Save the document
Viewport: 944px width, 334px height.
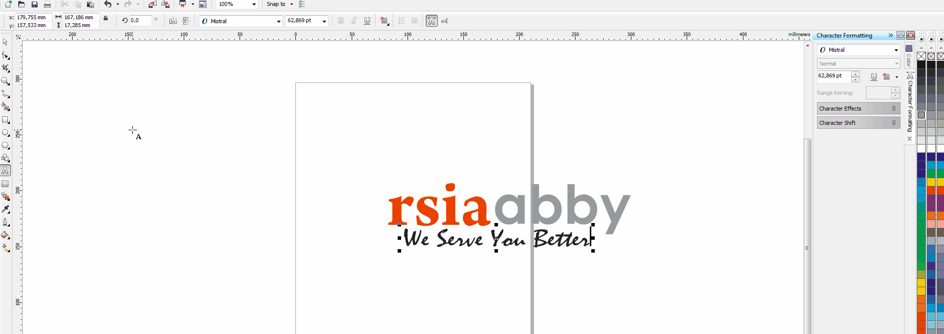click(x=35, y=4)
